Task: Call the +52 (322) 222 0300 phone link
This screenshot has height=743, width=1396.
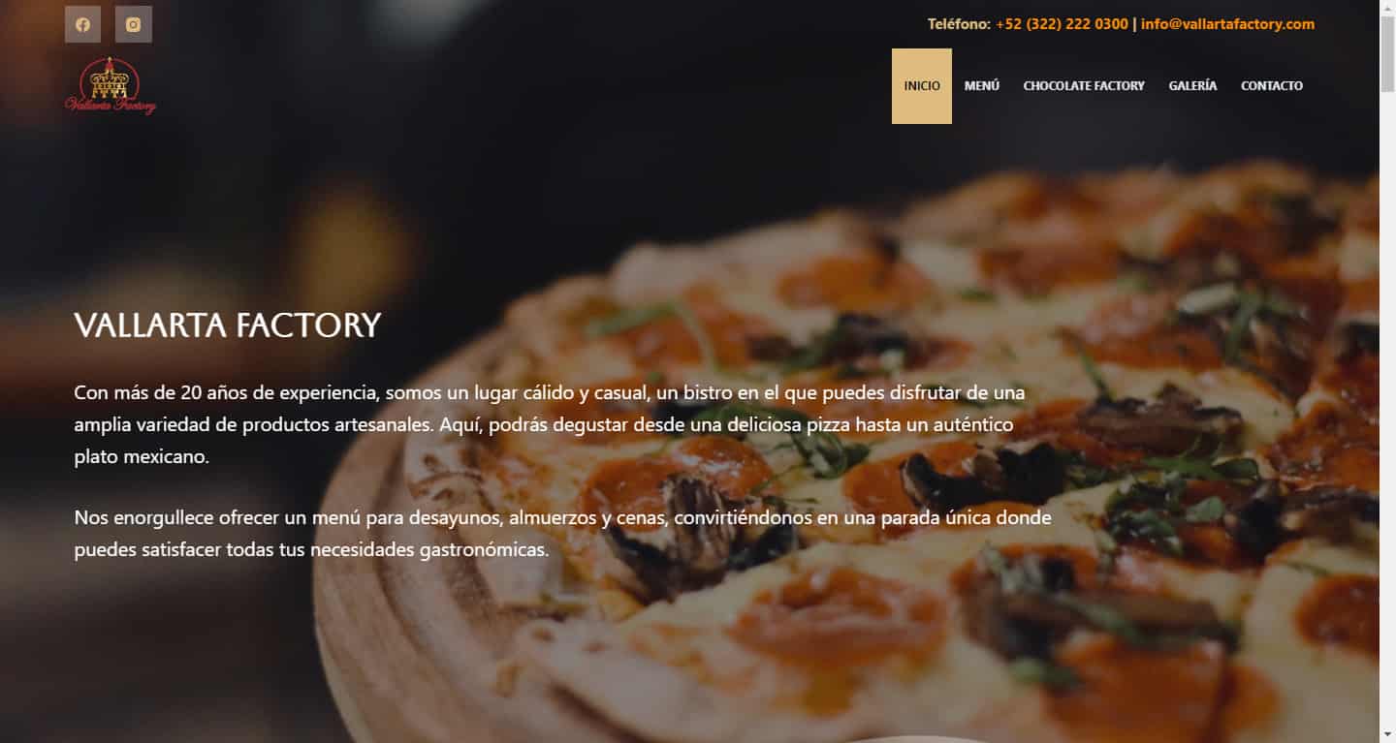Action: click(1062, 24)
